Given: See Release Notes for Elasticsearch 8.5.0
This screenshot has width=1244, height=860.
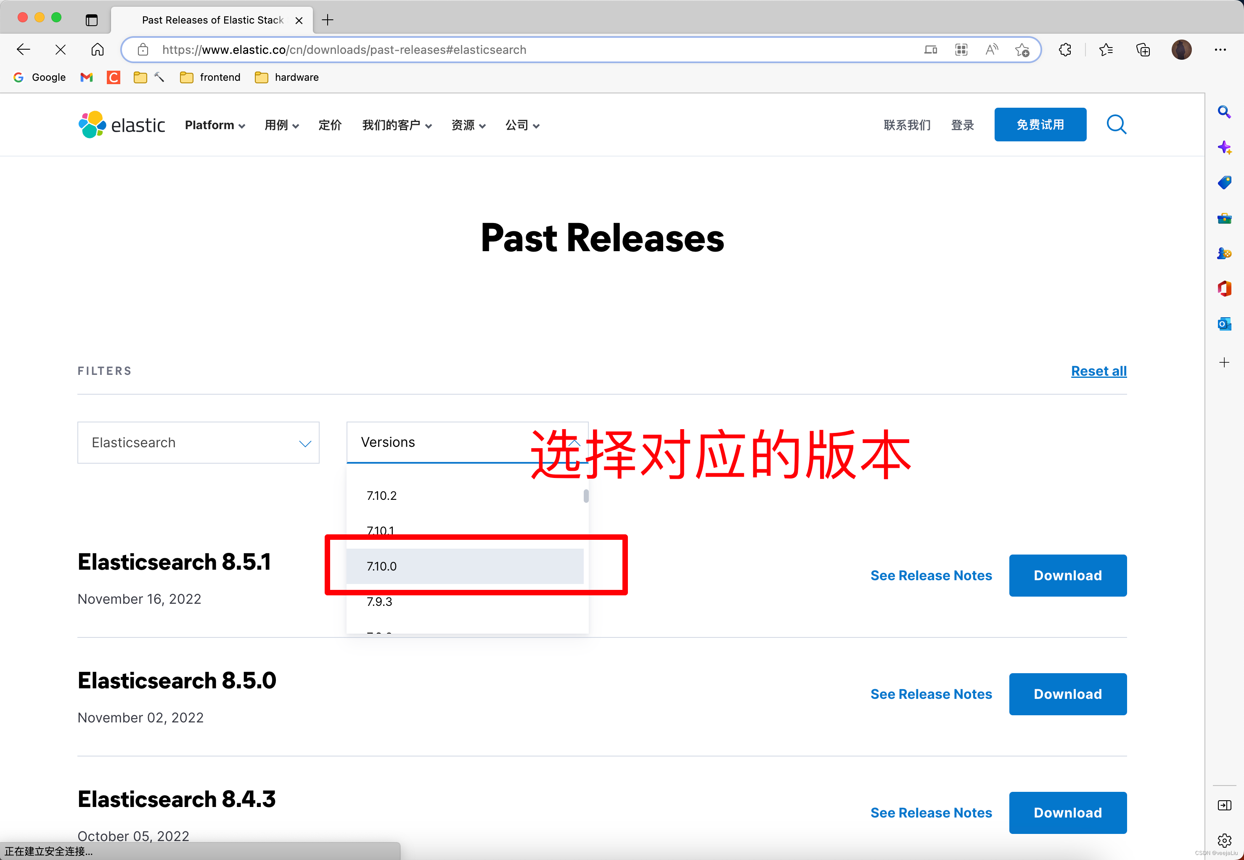Looking at the screenshot, I should pos(931,694).
